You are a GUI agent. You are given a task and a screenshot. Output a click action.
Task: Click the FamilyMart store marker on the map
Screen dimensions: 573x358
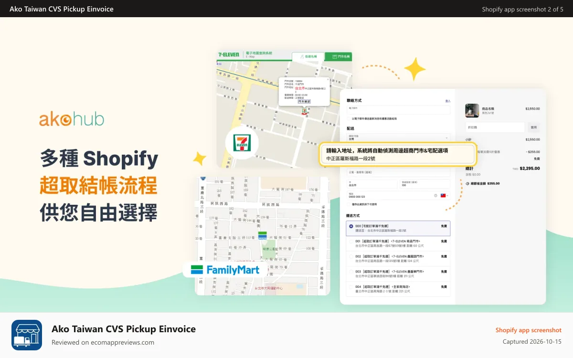pos(263,235)
